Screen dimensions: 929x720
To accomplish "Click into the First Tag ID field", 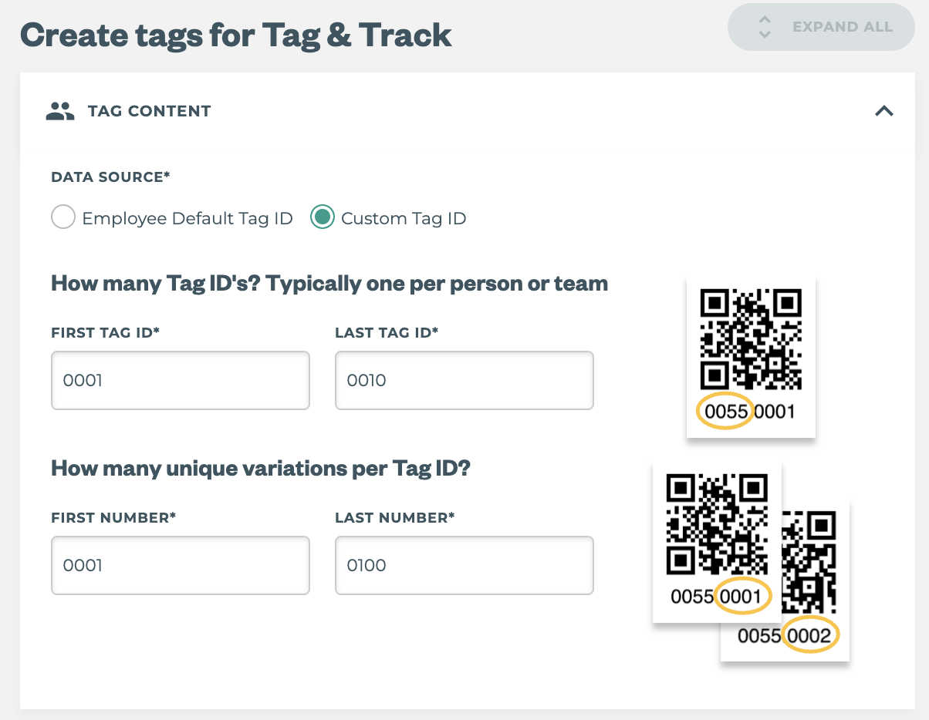I will 181,381.
